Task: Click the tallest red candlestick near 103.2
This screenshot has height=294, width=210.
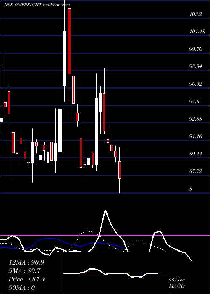Action: pos(69,41)
